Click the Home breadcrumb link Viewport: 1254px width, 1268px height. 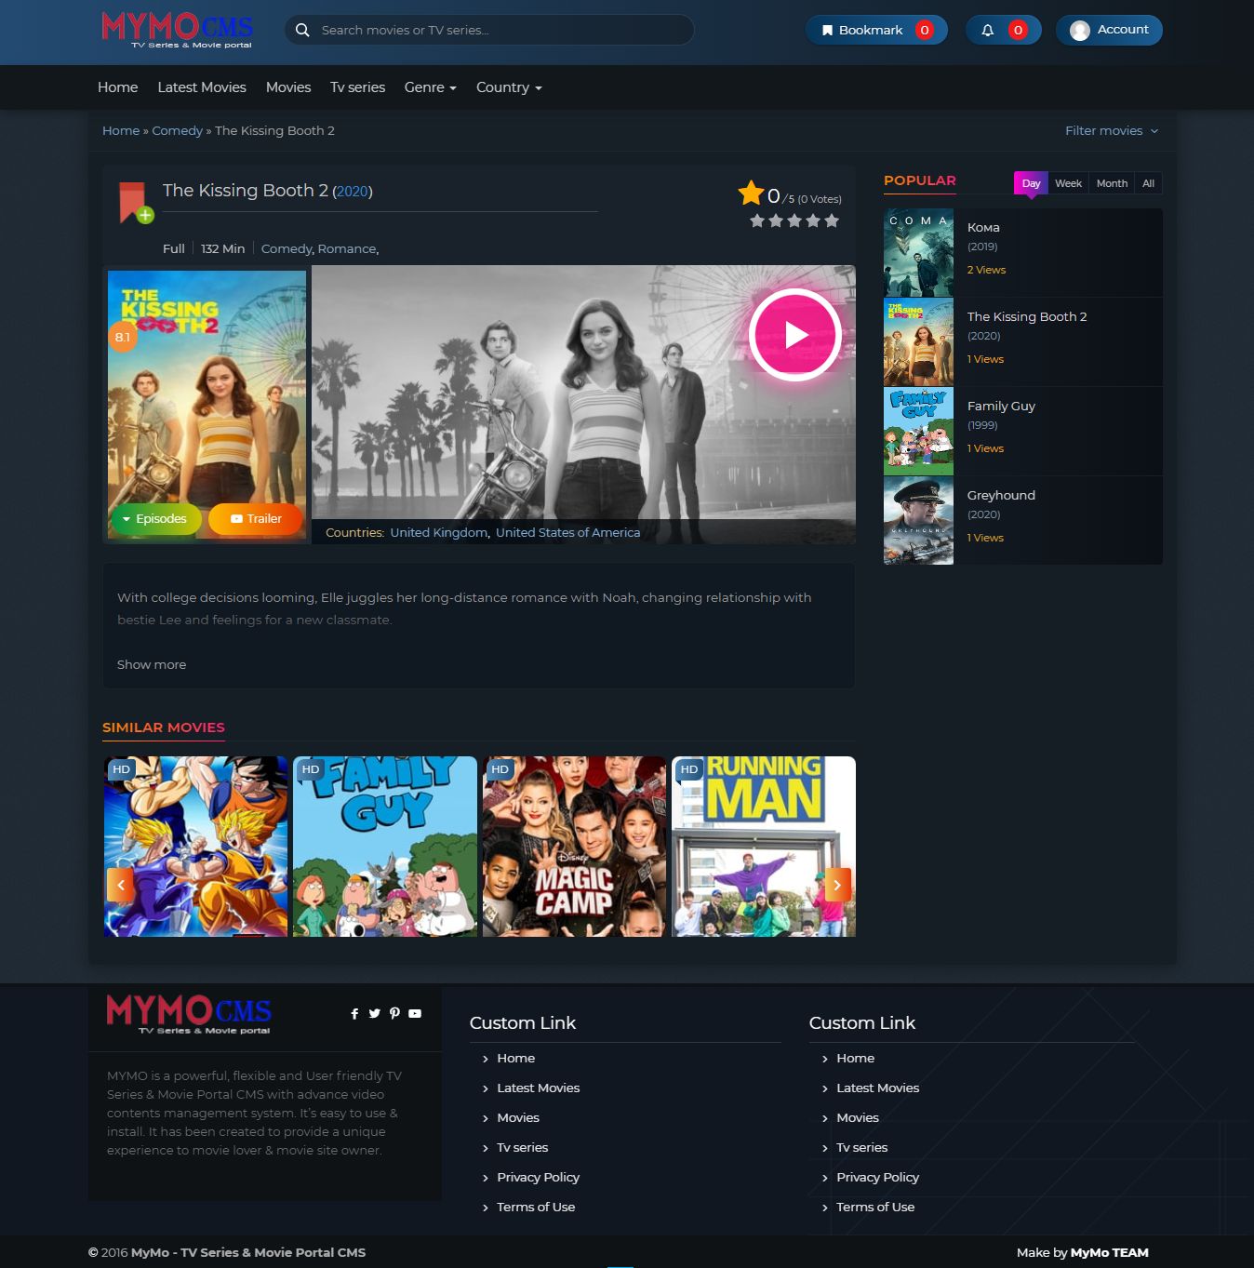[x=121, y=130]
